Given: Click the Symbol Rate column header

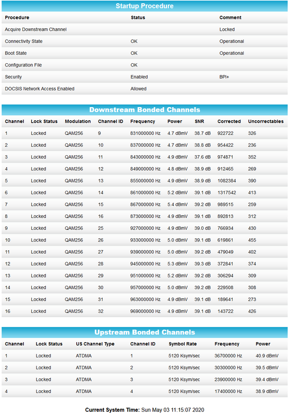Looking at the screenshot, I should 183,344.
